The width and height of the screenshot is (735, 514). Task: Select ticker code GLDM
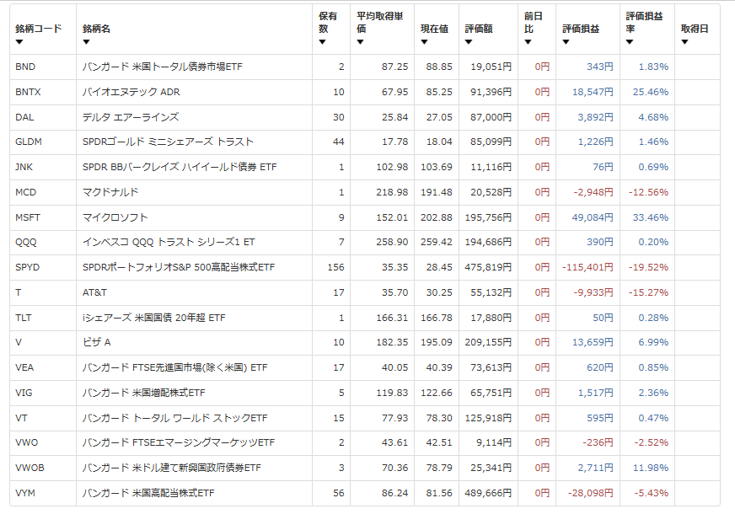[29, 142]
